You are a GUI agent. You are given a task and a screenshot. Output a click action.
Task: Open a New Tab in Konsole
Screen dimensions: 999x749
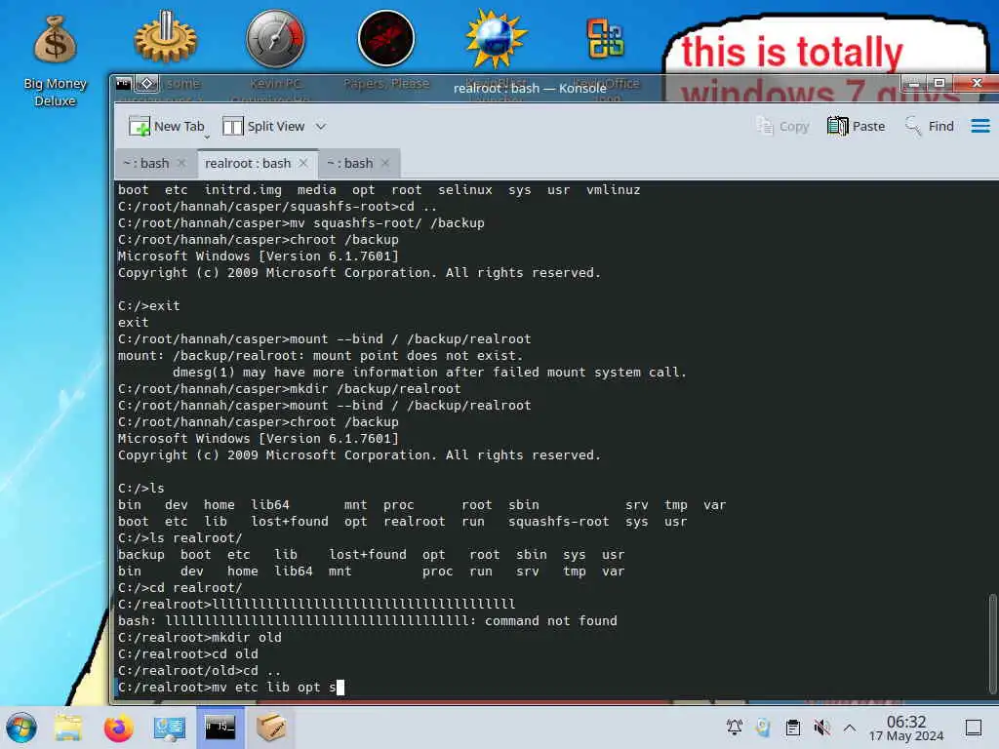pyautogui.click(x=166, y=126)
